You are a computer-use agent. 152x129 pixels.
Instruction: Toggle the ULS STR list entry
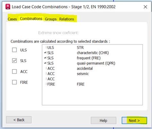65,47
